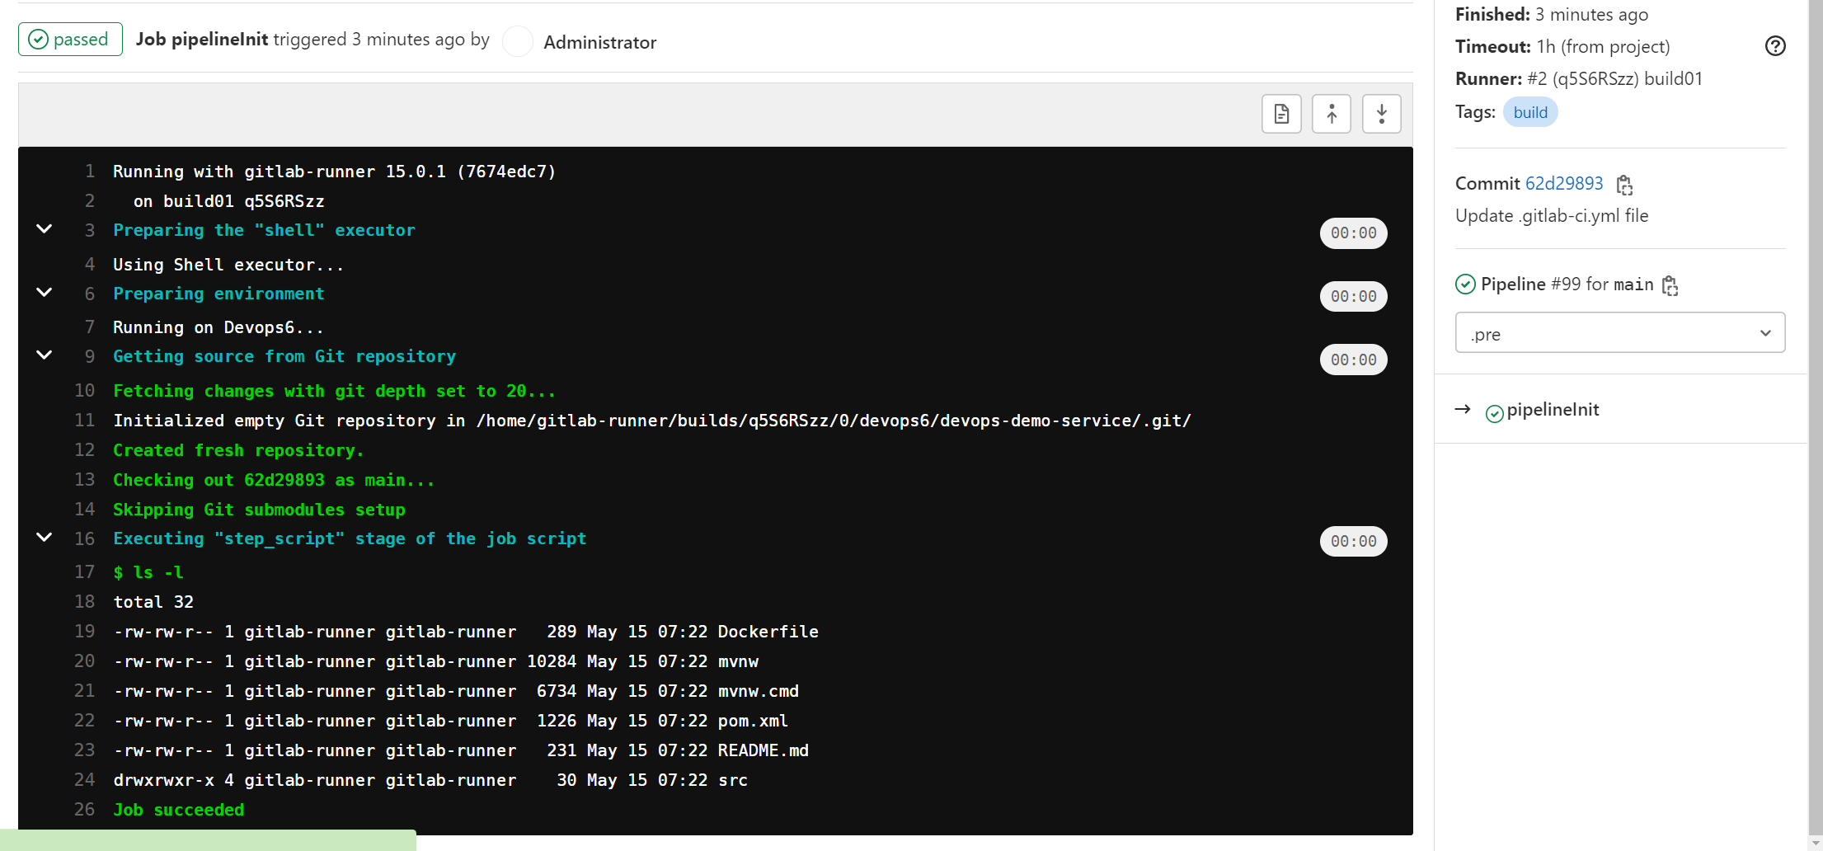Click duration badge for Preparing environment
1823x851 pixels.
(x=1353, y=296)
